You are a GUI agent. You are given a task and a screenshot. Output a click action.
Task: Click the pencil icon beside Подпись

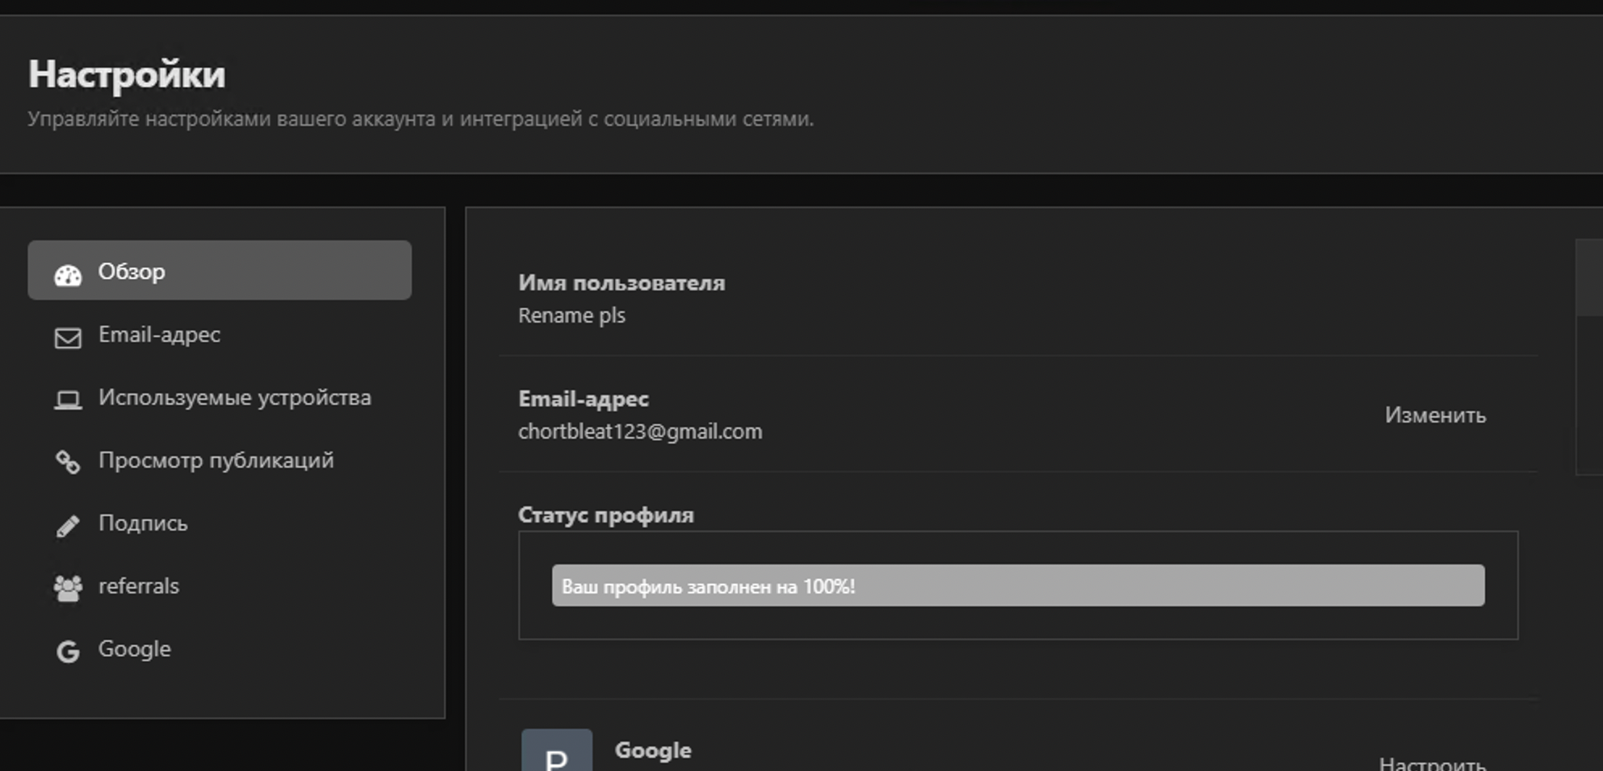pos(68,526)
